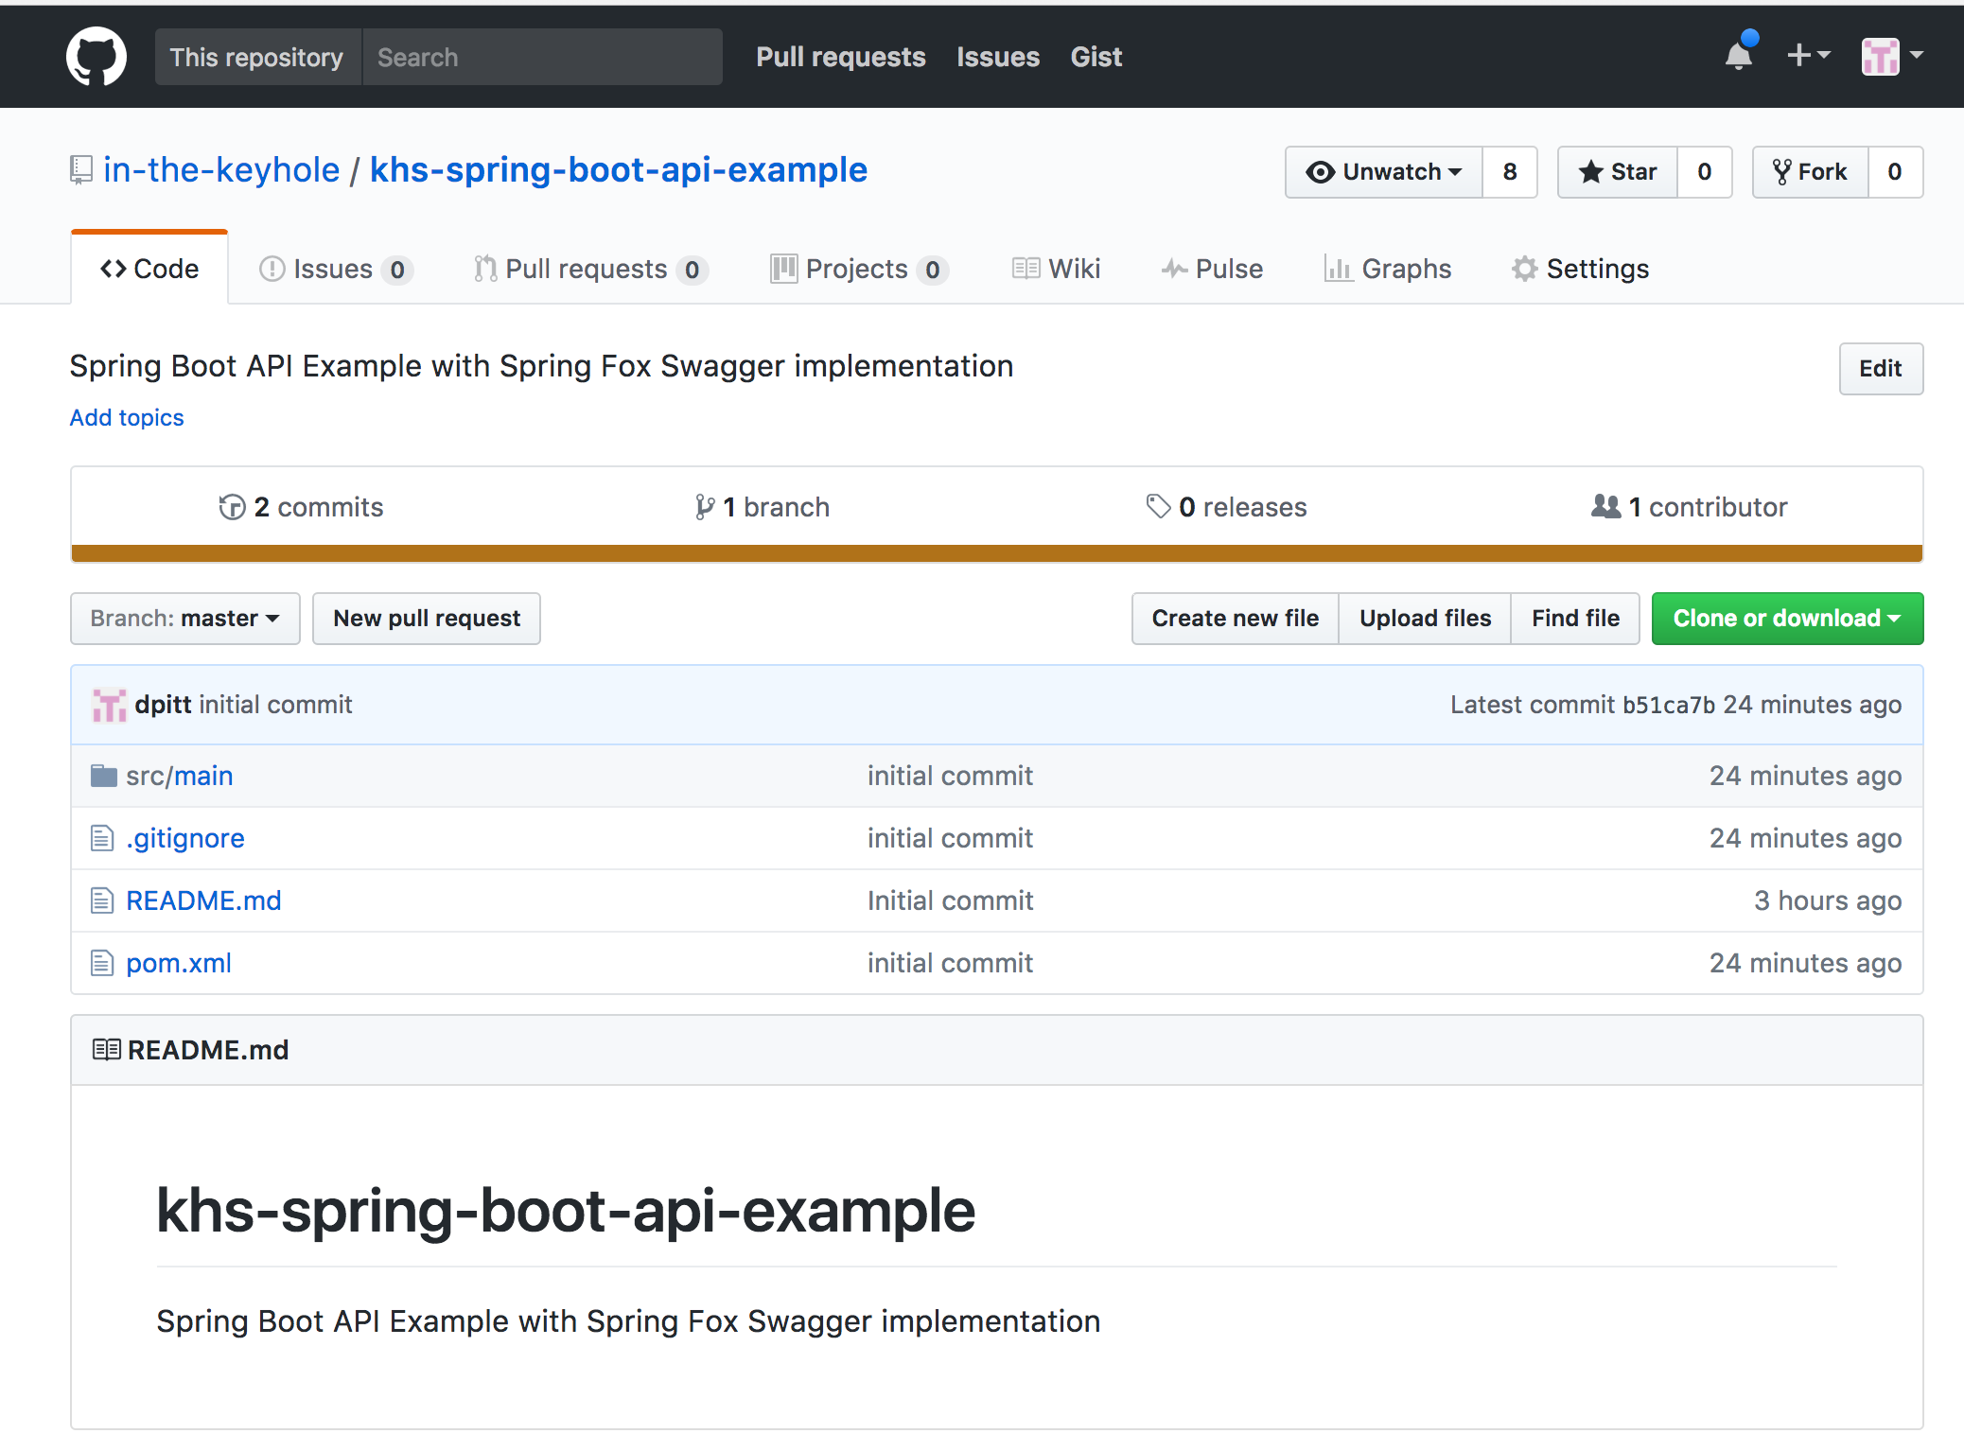Switch to the Projects tab

[859, 270]
